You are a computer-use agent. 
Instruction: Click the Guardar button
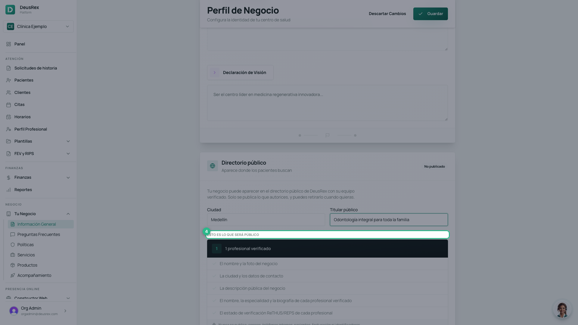point(430,14)
